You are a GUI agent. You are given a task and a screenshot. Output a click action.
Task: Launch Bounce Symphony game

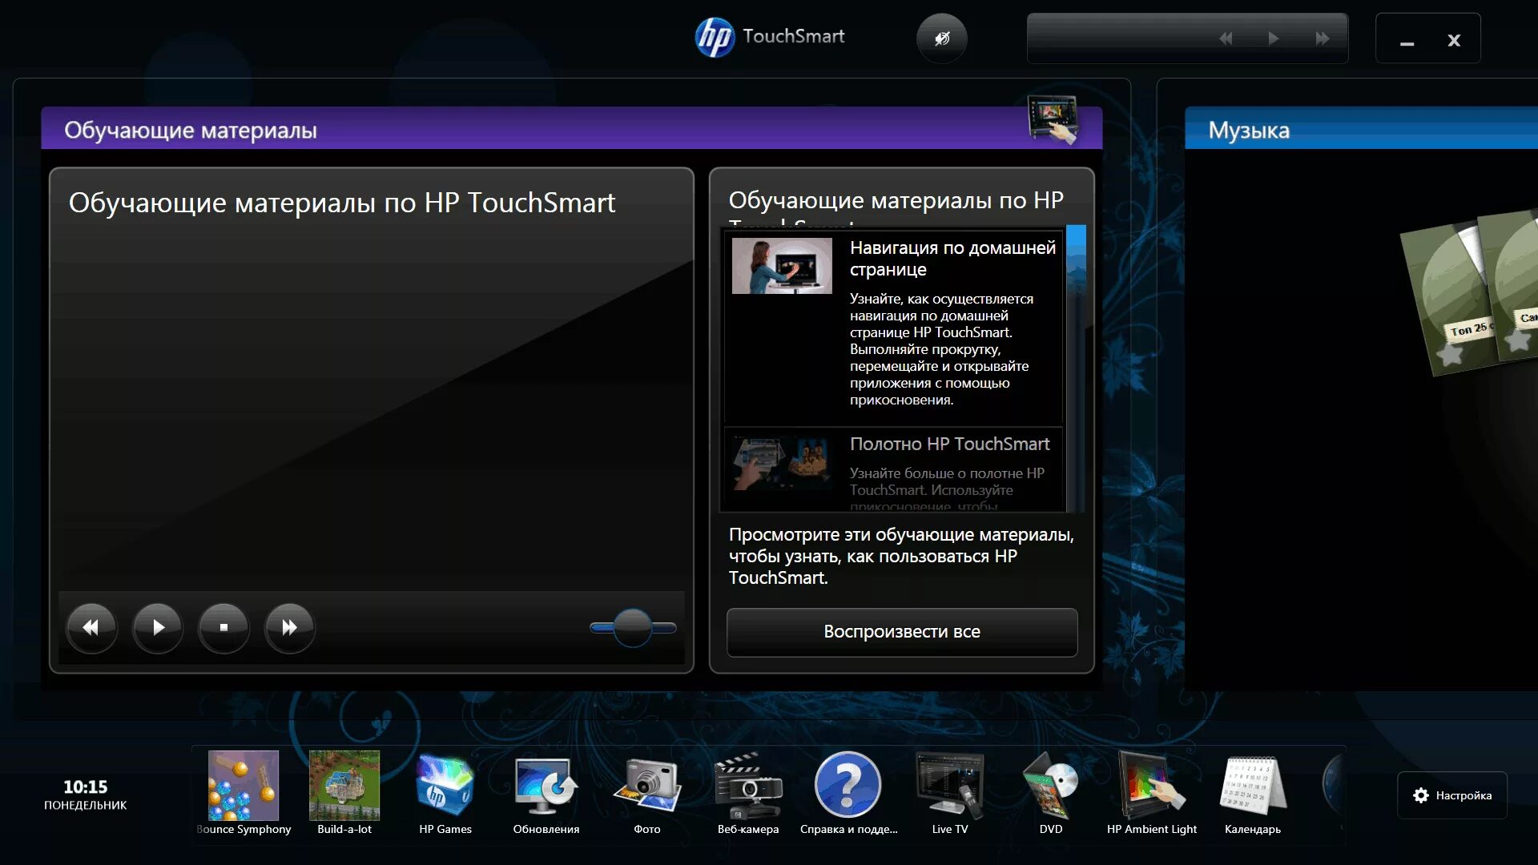click(244, 793)
